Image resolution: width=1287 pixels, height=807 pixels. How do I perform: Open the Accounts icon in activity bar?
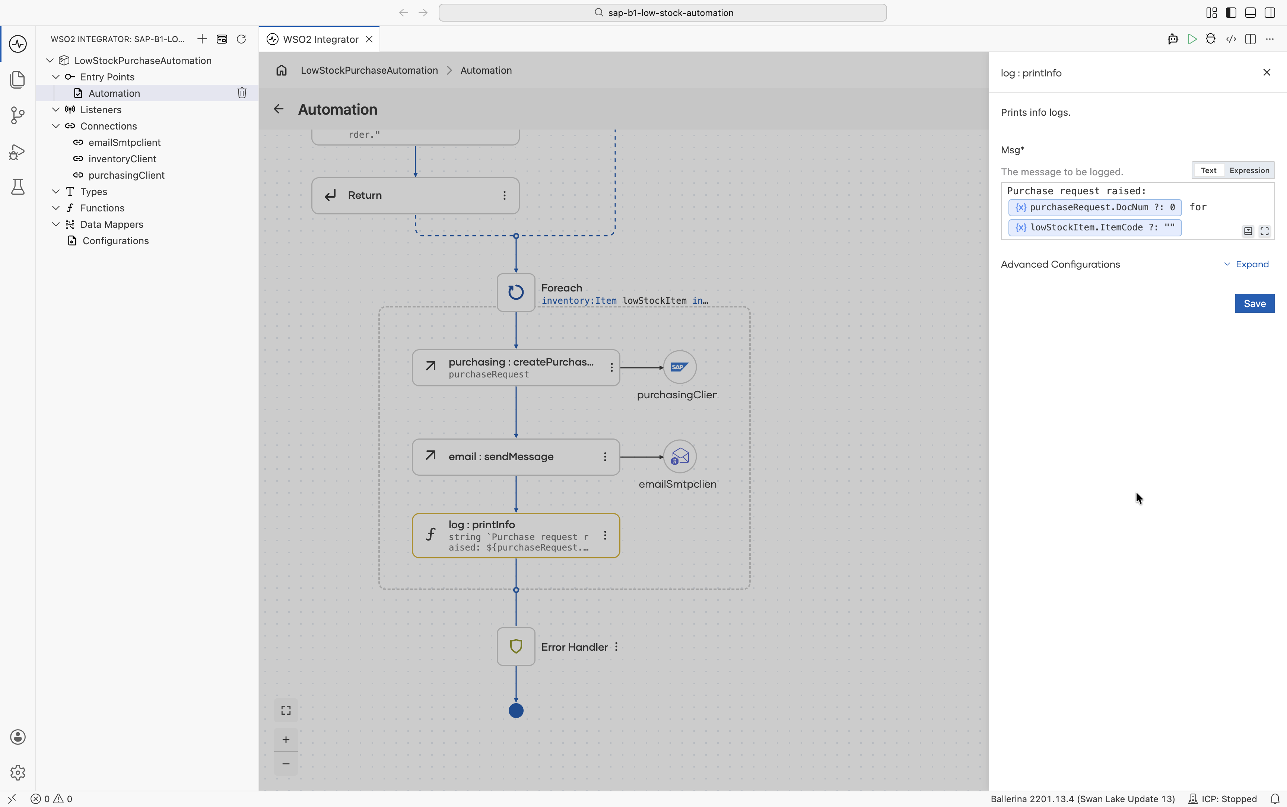[18, 737]
